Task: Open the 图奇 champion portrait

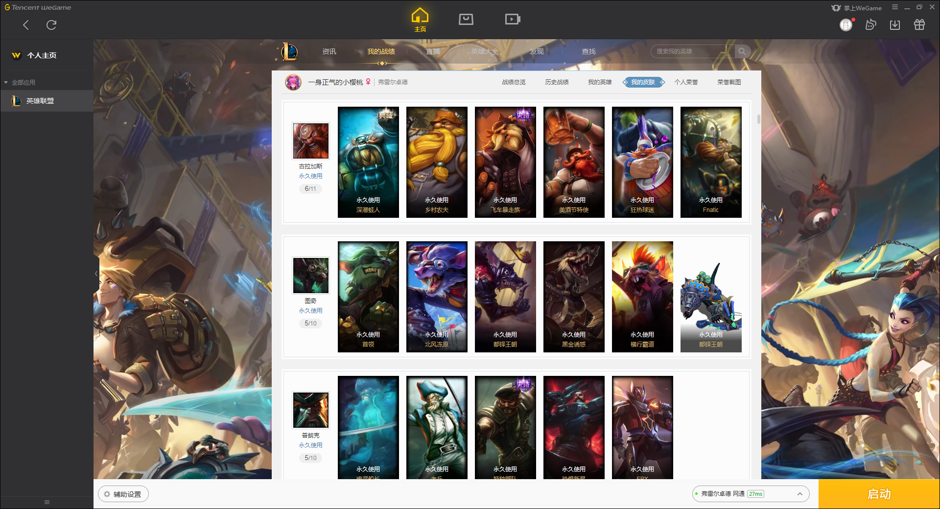Action: coord(311,276)
